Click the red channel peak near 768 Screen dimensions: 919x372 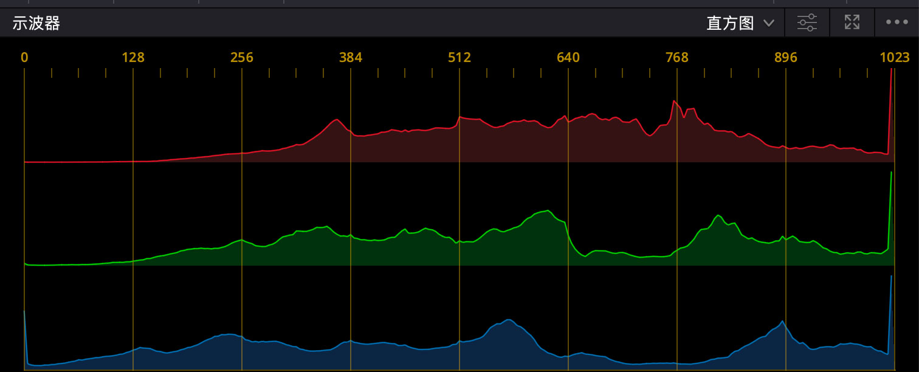tap(674, 102)
